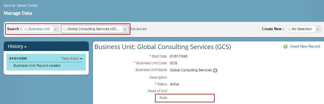Click the green plus Insert New Record icon
This screenshot has height=104, width=324.
click(x=285, y=47)
